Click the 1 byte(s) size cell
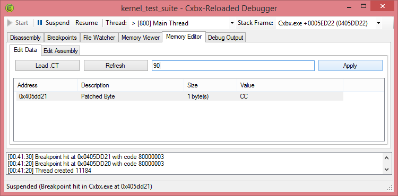 click(198, 96)
